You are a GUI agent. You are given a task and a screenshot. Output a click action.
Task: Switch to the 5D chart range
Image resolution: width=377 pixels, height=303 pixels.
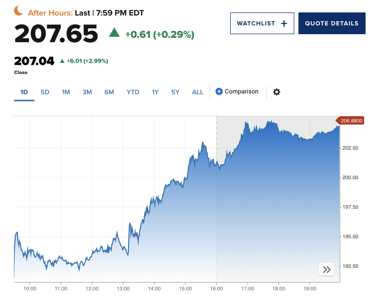pyautogui.click(x=45, y=92)
